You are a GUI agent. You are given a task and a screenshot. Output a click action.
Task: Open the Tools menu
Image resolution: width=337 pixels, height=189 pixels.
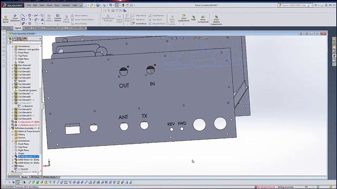57,5
